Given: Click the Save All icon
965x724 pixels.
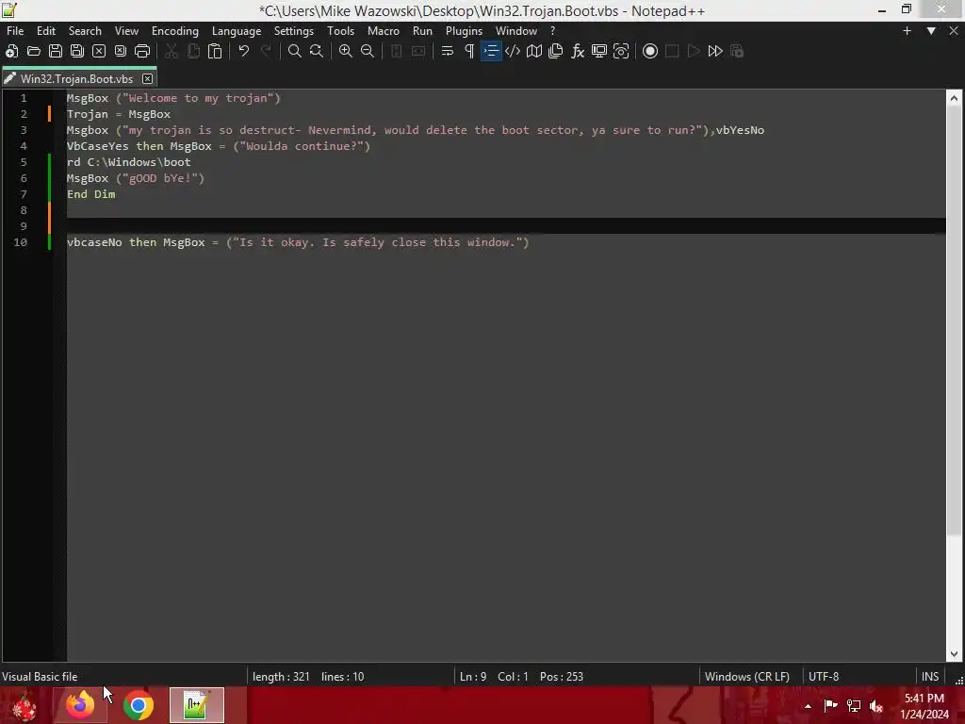Looking at the screenshot, I should pos(77,51).
